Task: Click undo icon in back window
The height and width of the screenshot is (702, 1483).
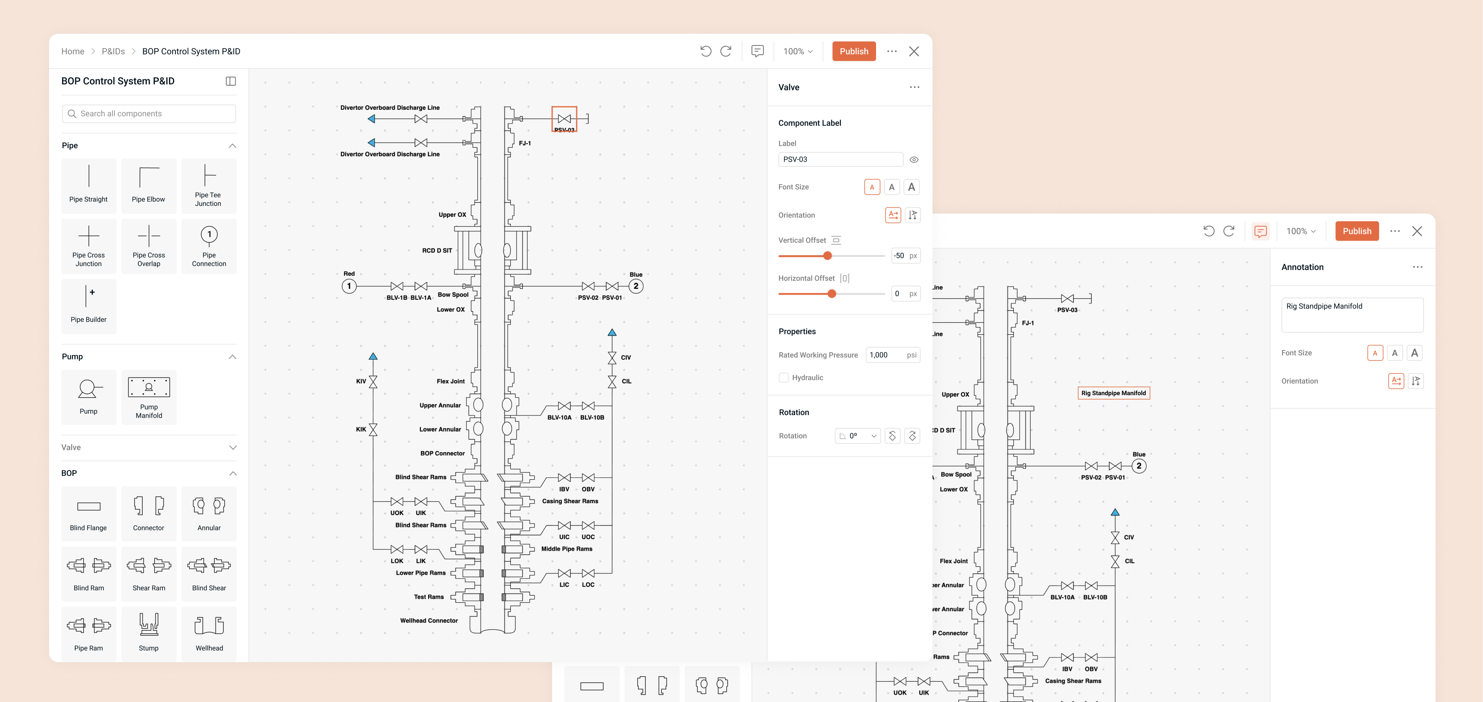Action: tap(1209, 231)
